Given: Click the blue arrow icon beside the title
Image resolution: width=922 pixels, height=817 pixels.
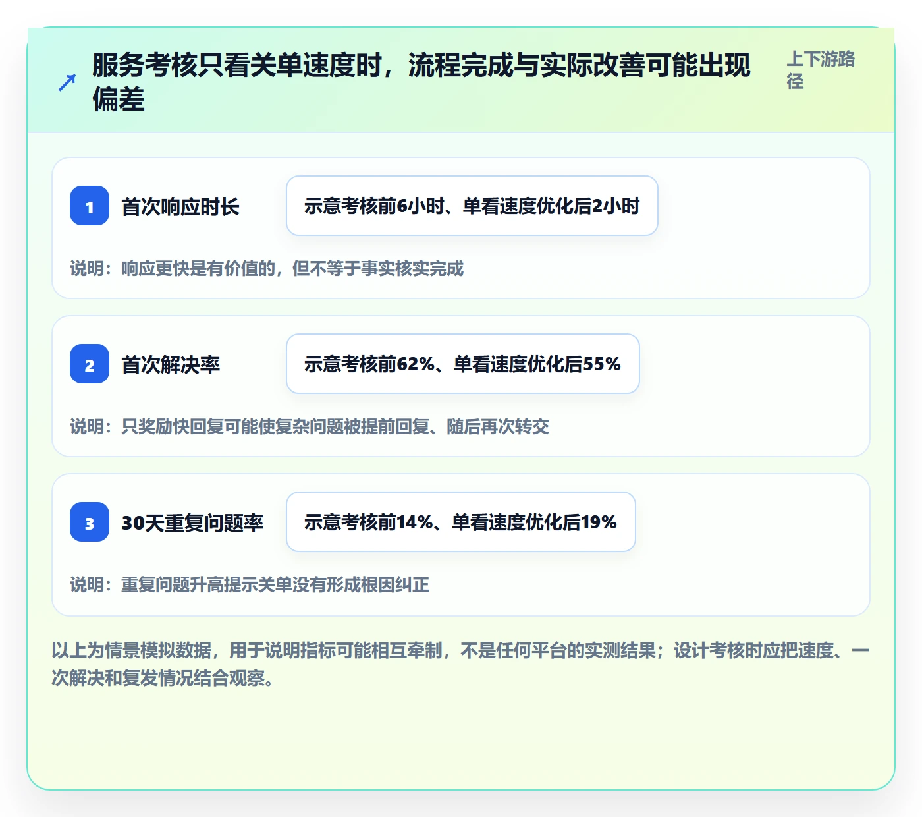Looking at the screenshot, I should (x=67, y=82).
